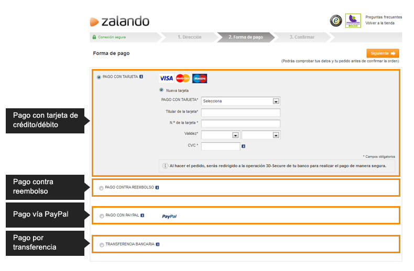Expand the Validez month dropdown

click(221, 135)
